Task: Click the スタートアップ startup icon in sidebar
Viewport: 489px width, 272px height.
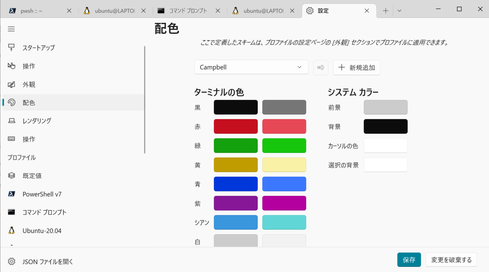Action: 11,47
